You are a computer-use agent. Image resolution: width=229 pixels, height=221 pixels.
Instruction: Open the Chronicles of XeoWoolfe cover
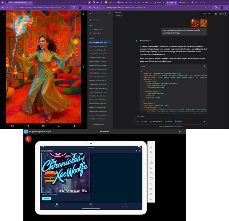pos(66,173)
